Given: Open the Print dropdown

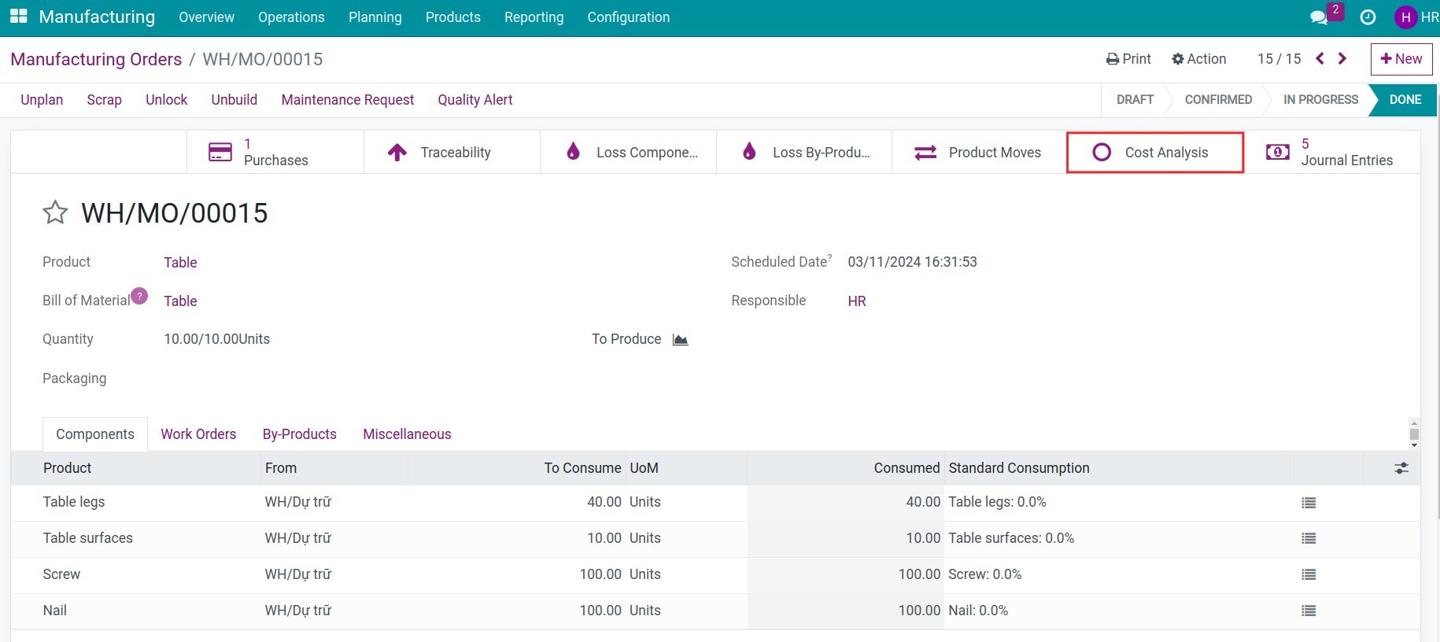Looking at the screenshot, I should (1128, 59).
